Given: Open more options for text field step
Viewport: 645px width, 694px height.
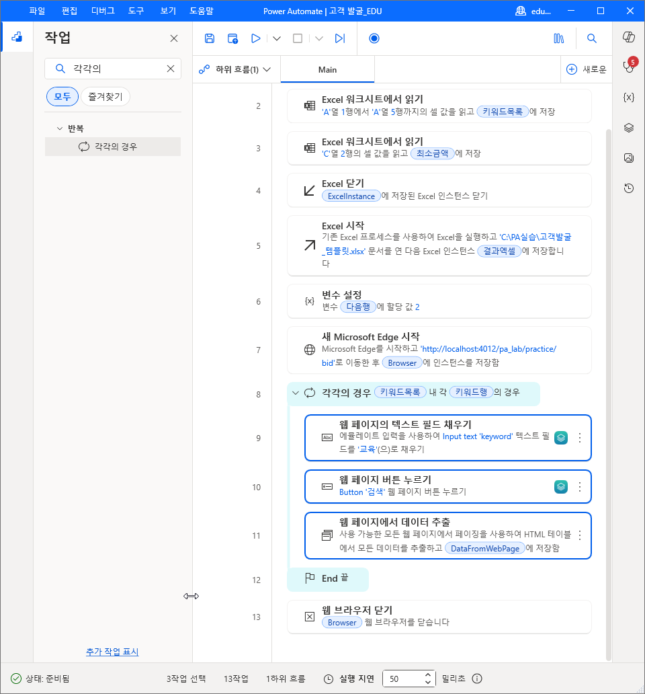Looking at the screenshot, I should (580, 438).
